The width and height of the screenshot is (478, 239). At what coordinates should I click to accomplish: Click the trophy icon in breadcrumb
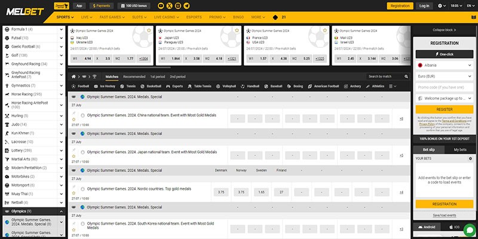[94, 77]
